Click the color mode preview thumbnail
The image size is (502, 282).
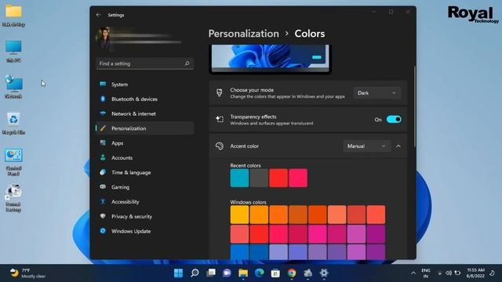(x=270, y=59)
